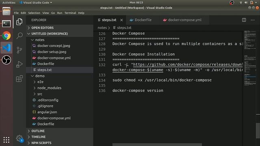The width and height of the screenshot is (260, 146).
Task: Expand the NPM SCRIPTS section
Action: point(41,143)
